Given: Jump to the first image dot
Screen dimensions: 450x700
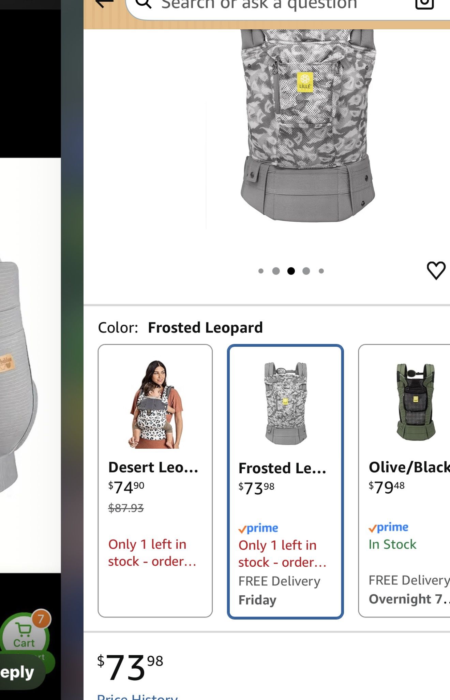Looking at the screenshot, I should coord(261,271).
